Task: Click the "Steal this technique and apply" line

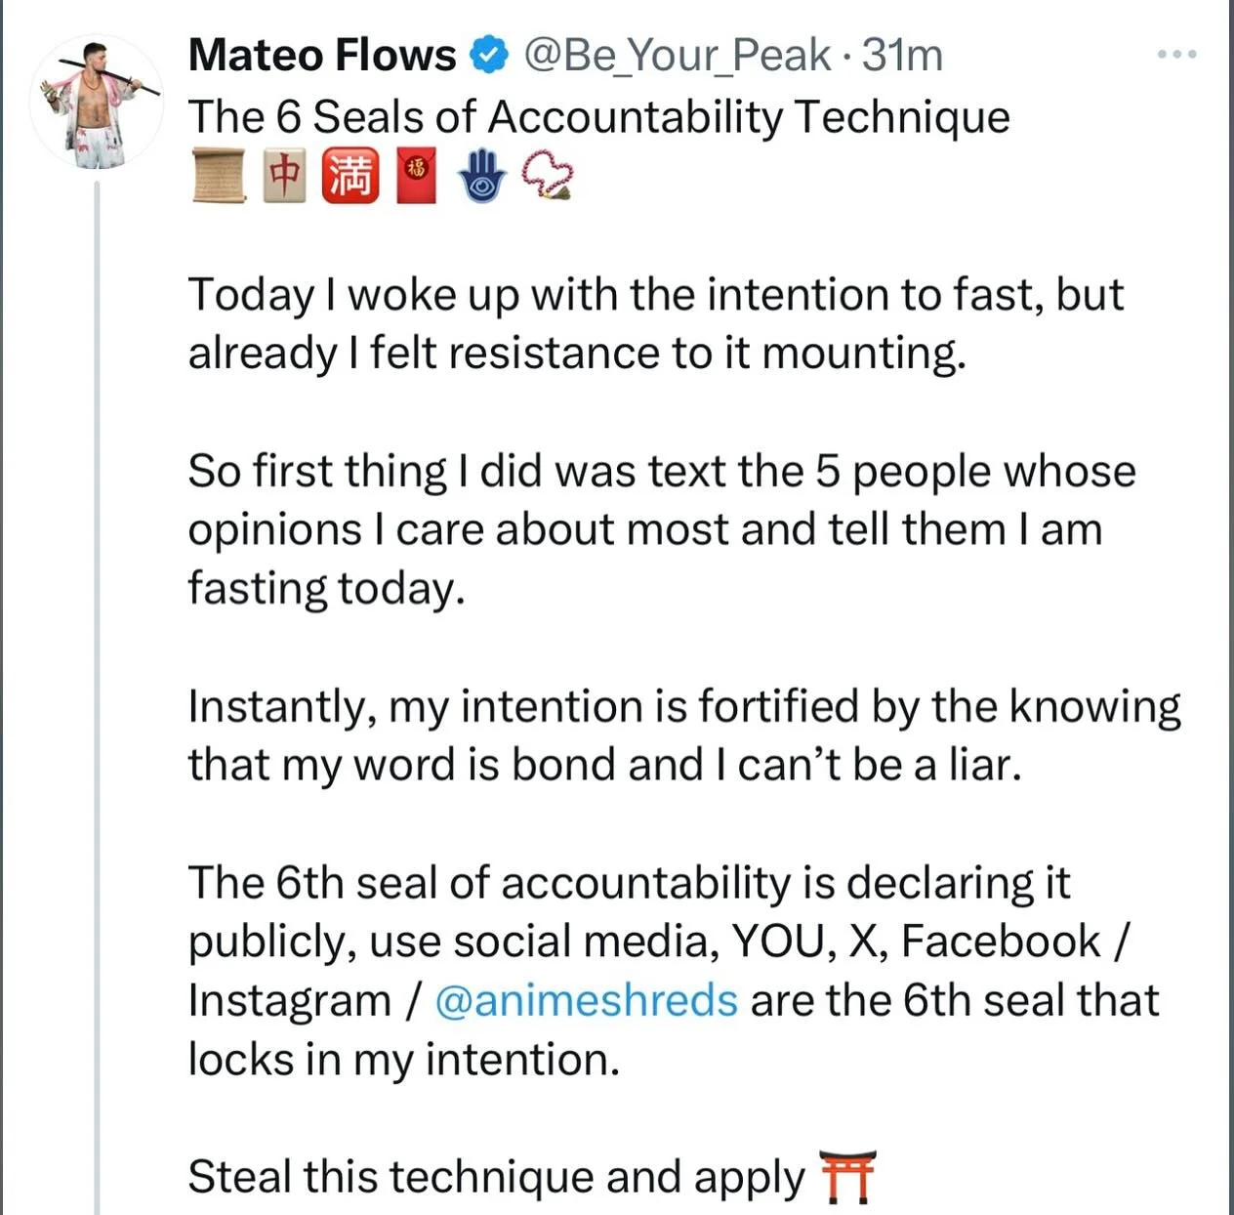Action: [496, 1177]
